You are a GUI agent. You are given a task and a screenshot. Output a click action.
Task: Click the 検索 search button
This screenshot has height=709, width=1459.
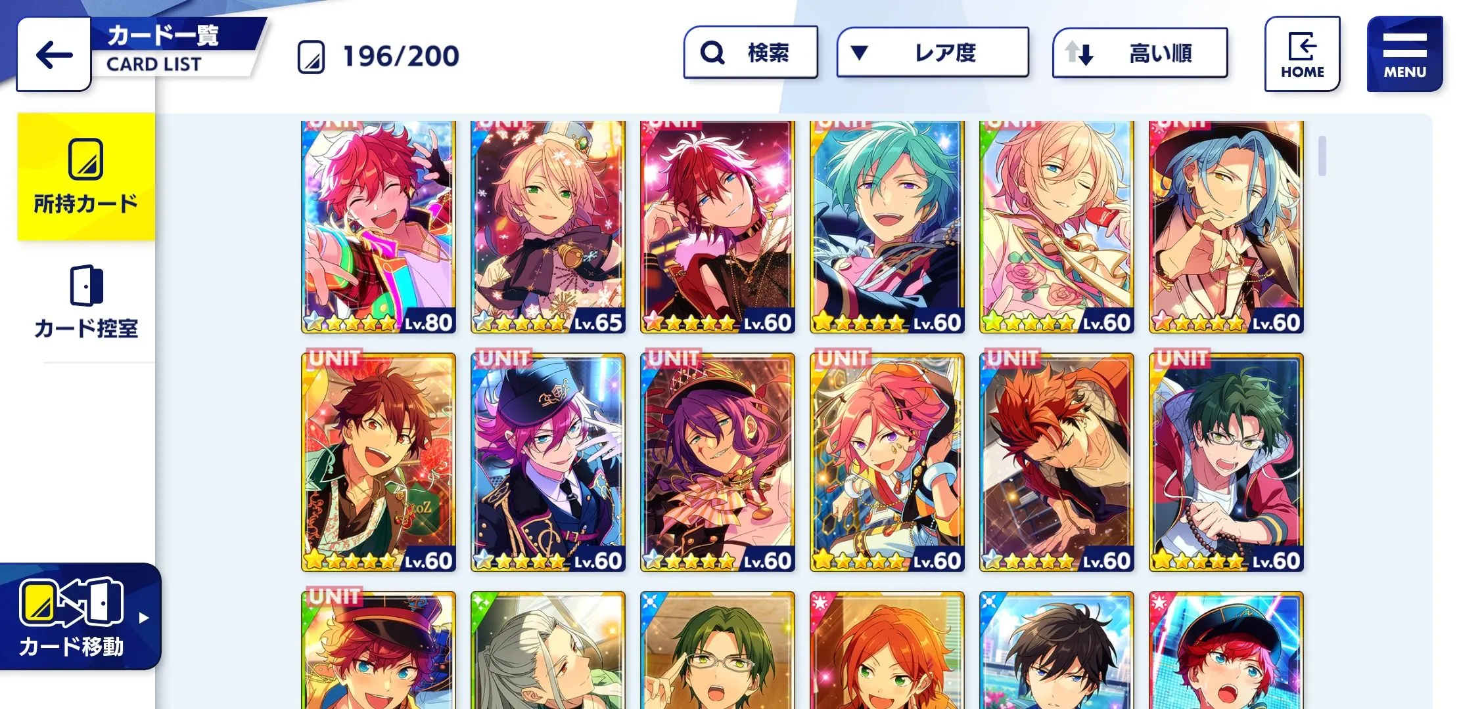tap(751, 53)
